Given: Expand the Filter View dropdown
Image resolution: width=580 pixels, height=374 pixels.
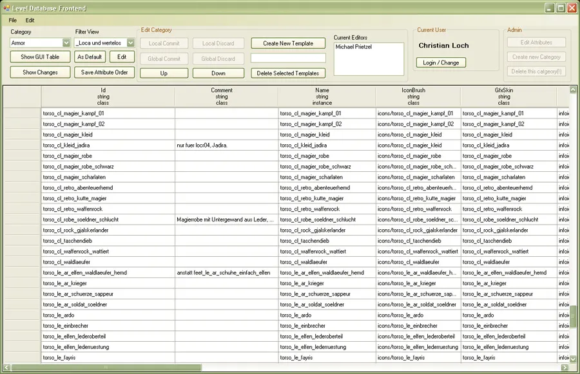Looking at the screenshot, I should point(130,43).
